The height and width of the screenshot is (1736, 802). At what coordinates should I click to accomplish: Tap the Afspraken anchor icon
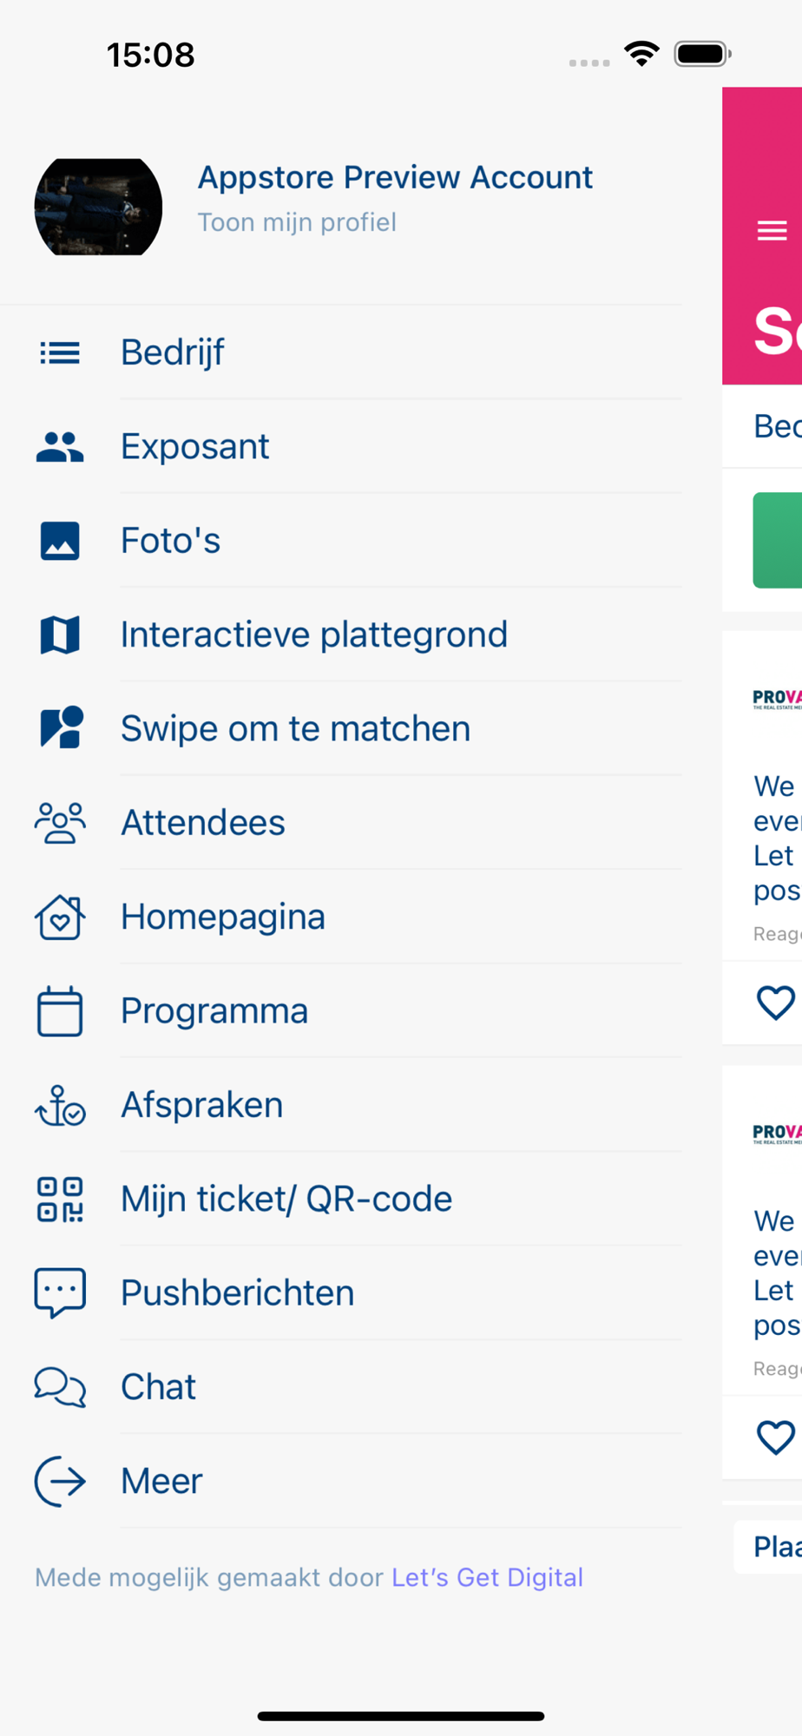pos(60,1105)
